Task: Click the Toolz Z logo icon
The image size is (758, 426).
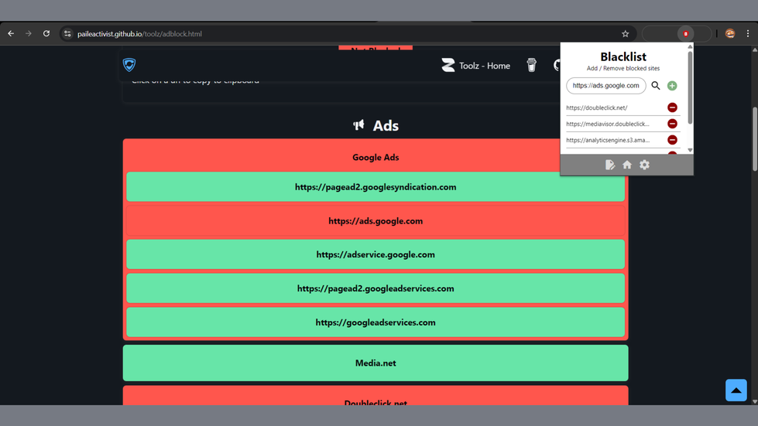Action: coord(448,65)
